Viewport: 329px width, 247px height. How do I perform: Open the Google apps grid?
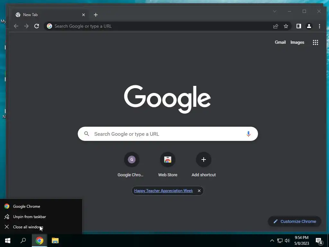[316, 42]
